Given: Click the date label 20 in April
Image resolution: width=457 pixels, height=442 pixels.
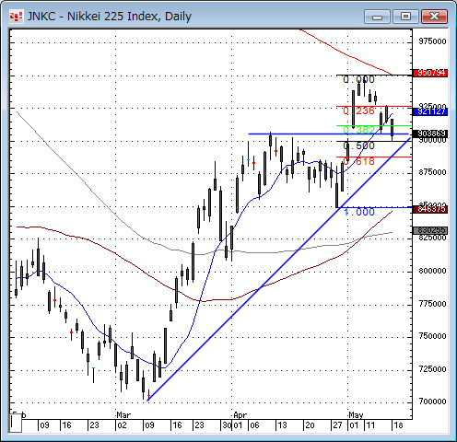Looking at the screenshot, I should [x=310, y=425].
